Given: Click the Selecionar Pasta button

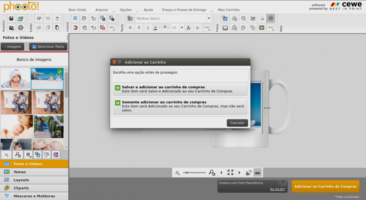Looking at the screenshot, I should click(48, 47).
